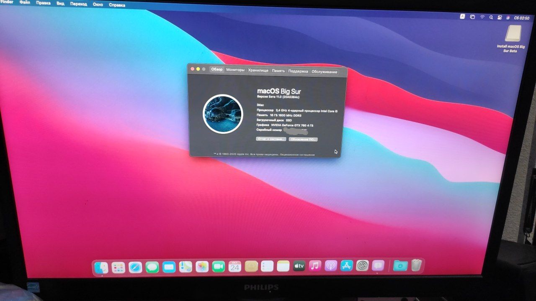The width and height of the screenshot is (536, 301).
Task: Click the clock showing Сб 02:50
Action: (522, 18)
